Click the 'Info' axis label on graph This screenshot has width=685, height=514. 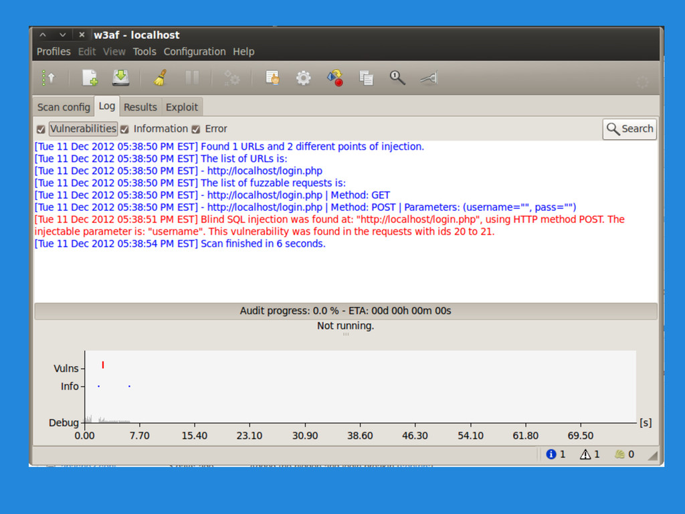tap(70, 386)
